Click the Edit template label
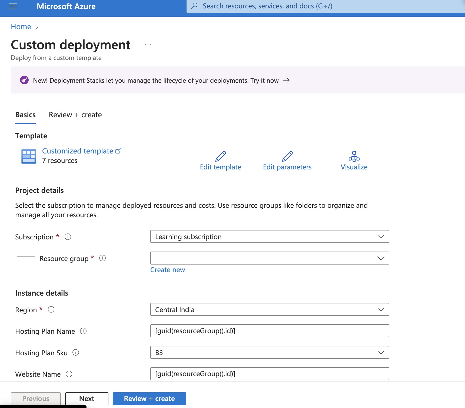This screenshot has width=465, height=408. pyautogui.click(x=221, y=167)
